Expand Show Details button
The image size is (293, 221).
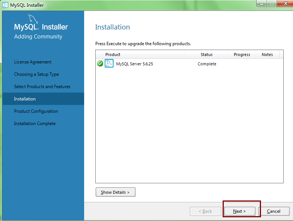click(x=115, y=192)
